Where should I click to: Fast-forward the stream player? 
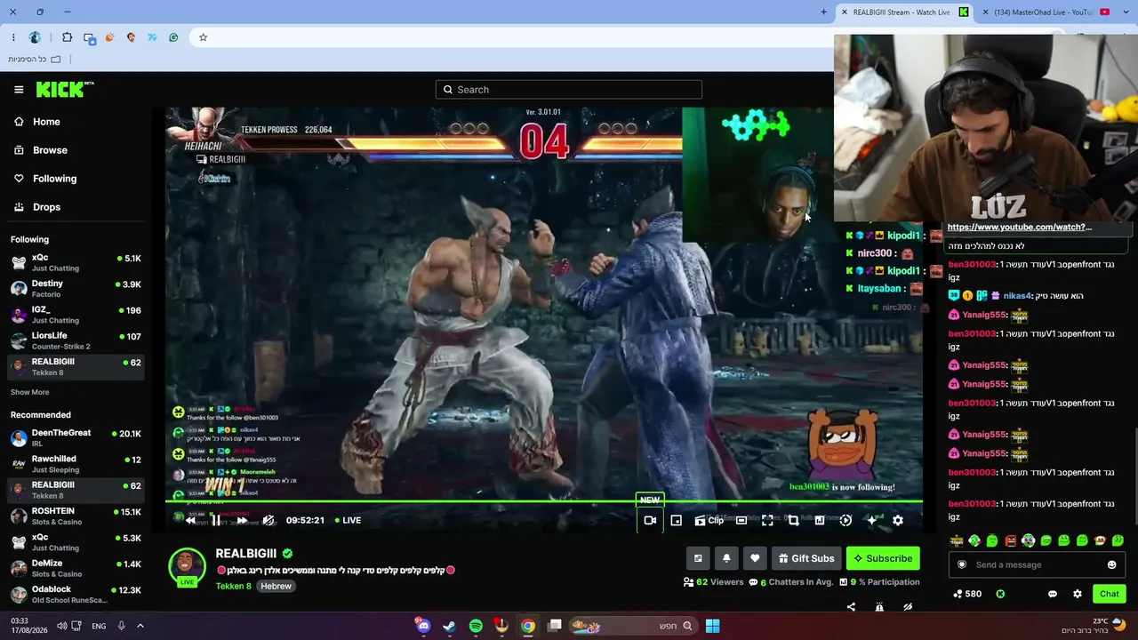click(x=242, y=520)
